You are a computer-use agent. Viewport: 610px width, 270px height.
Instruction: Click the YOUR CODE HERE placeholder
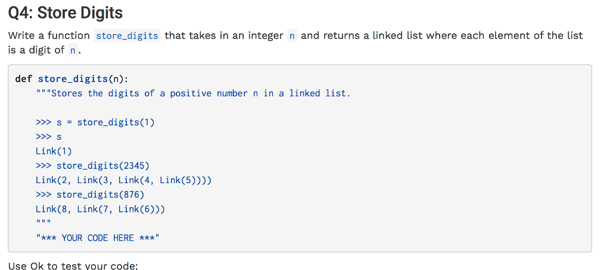(x=98, y=238)
